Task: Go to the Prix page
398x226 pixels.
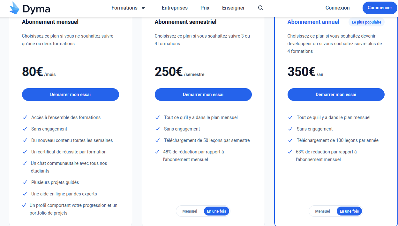Action: 205,8
